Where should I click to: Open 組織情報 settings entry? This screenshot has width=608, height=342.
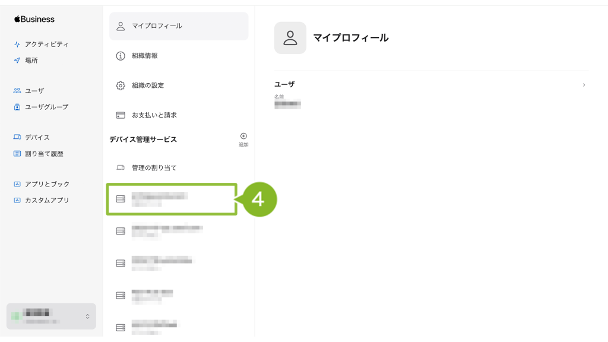pos(179,56)
